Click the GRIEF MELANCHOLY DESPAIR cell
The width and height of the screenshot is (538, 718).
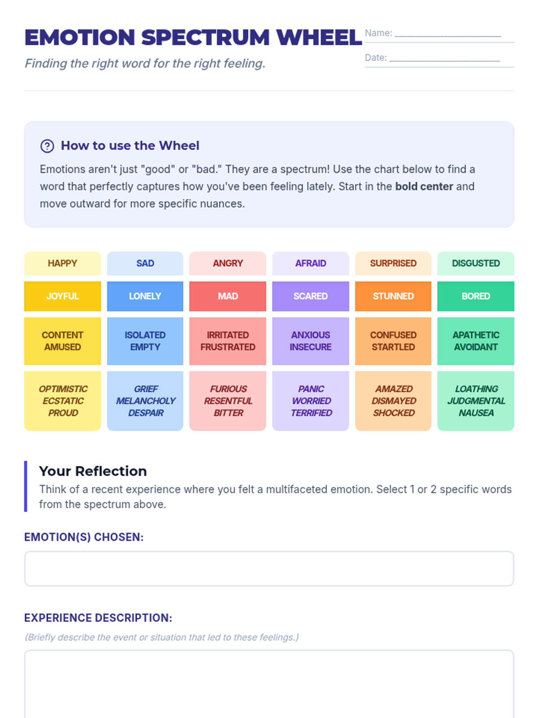pos(145,401)
